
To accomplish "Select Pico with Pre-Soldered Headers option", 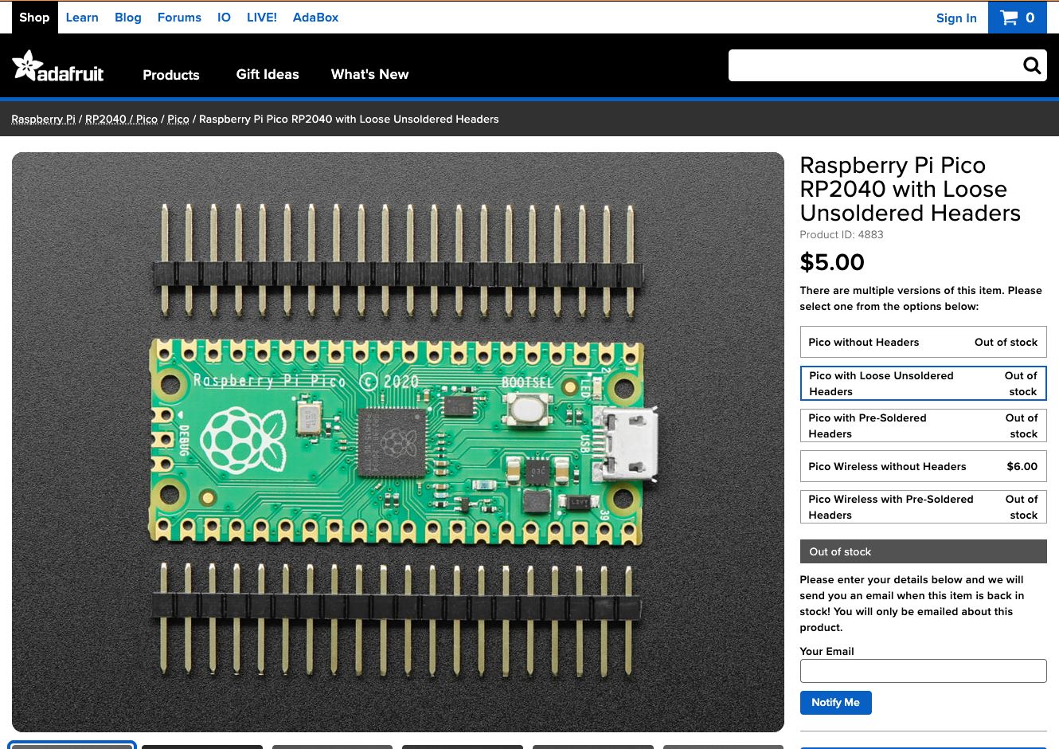I will [x=923, y=425].
